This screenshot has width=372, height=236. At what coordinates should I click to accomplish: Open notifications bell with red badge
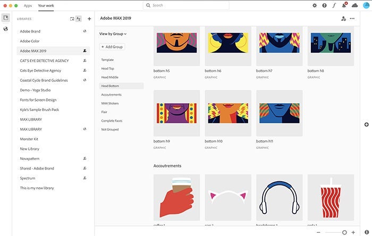click(x=344, y=5)
